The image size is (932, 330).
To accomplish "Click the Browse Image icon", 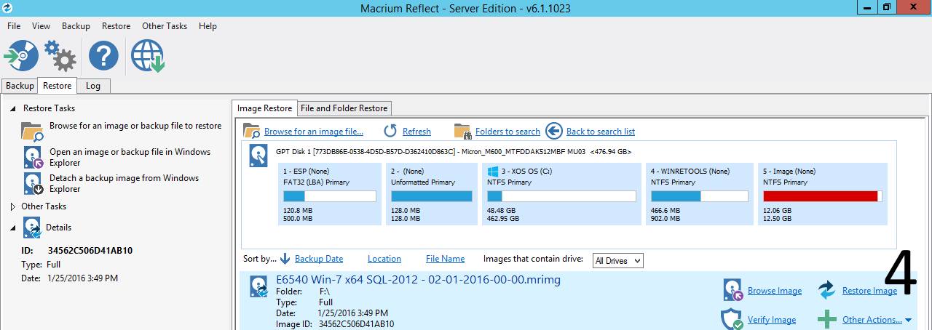I will [732, 290].
